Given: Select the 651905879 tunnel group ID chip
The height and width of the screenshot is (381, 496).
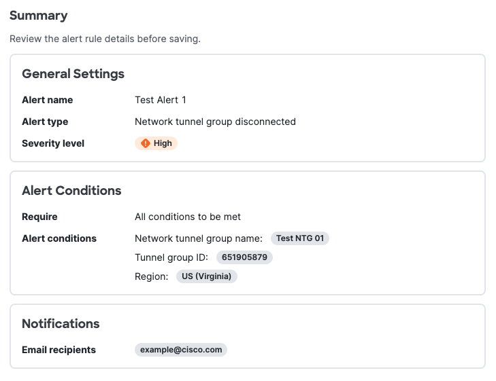Looking at the screenshot, I should (244, 257).
